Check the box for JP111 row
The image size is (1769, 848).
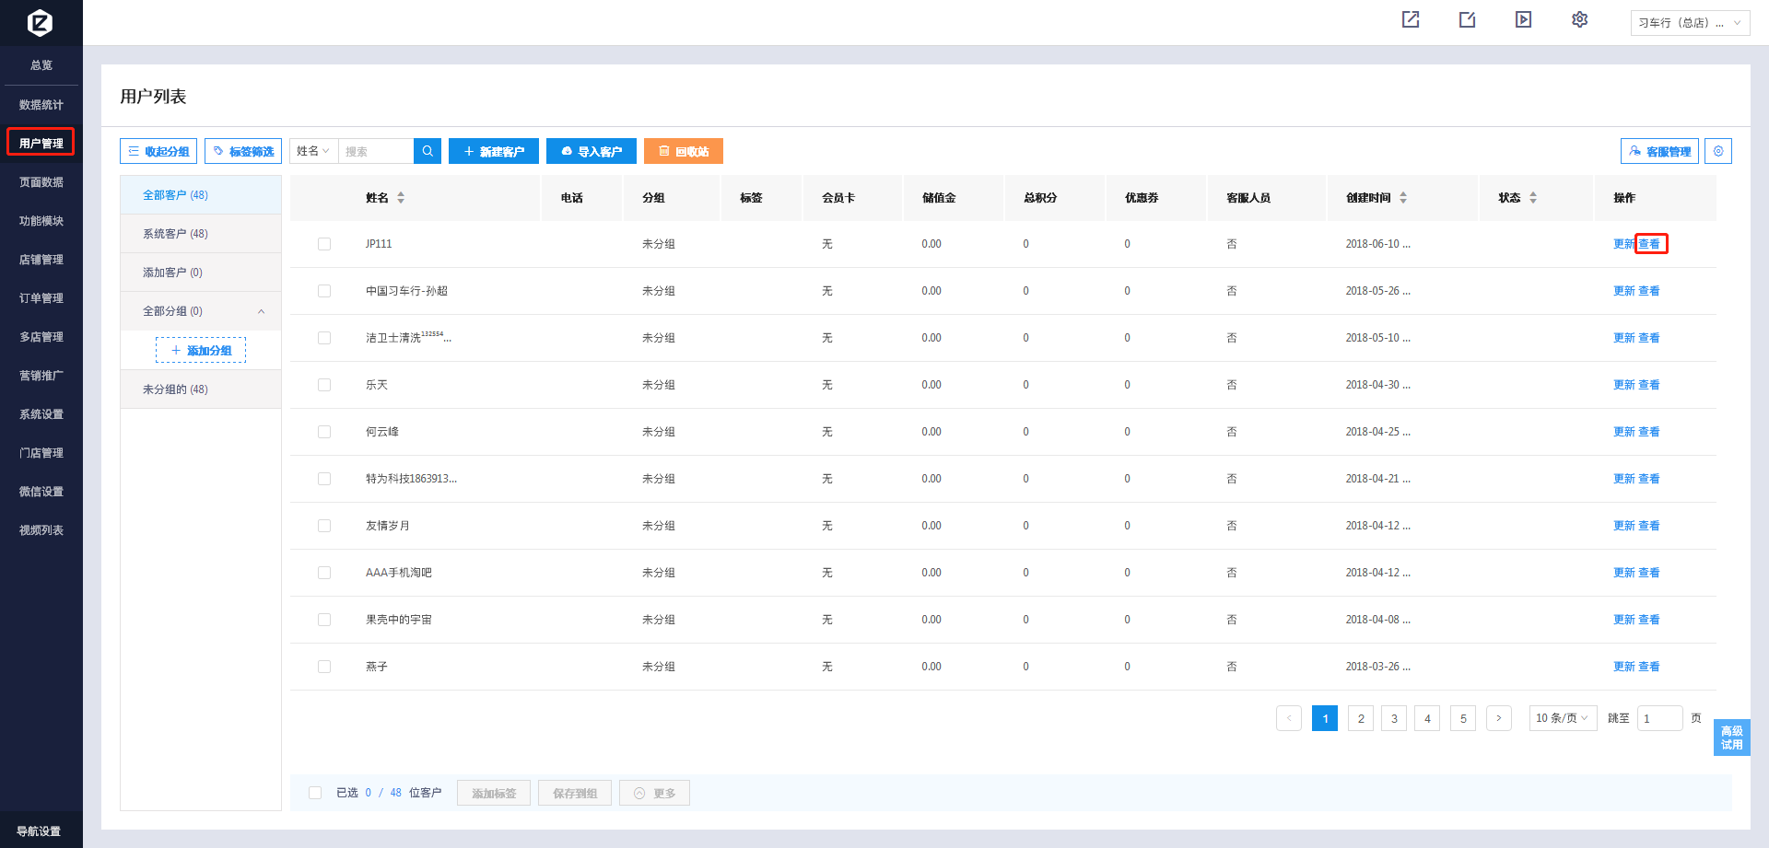(324, 244)
